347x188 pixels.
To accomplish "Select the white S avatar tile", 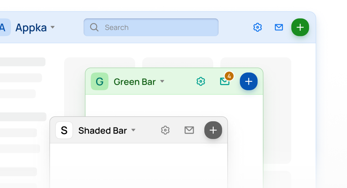I will (x=64, y=130).
